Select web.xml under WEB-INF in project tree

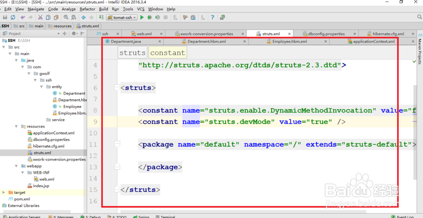tap(47, 179)
